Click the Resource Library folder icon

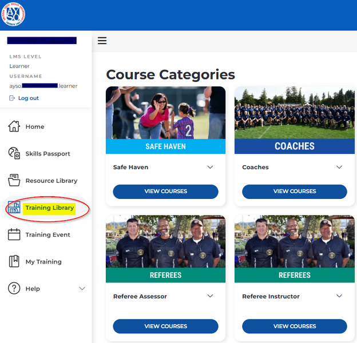pyautogui.click(x=14, y=181)
